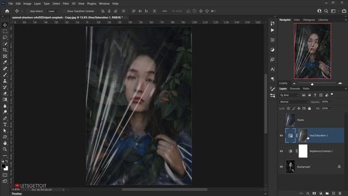Viewport: 348px width, 196px height.
Task: Open the Window menu
Action: coord(104,4)
